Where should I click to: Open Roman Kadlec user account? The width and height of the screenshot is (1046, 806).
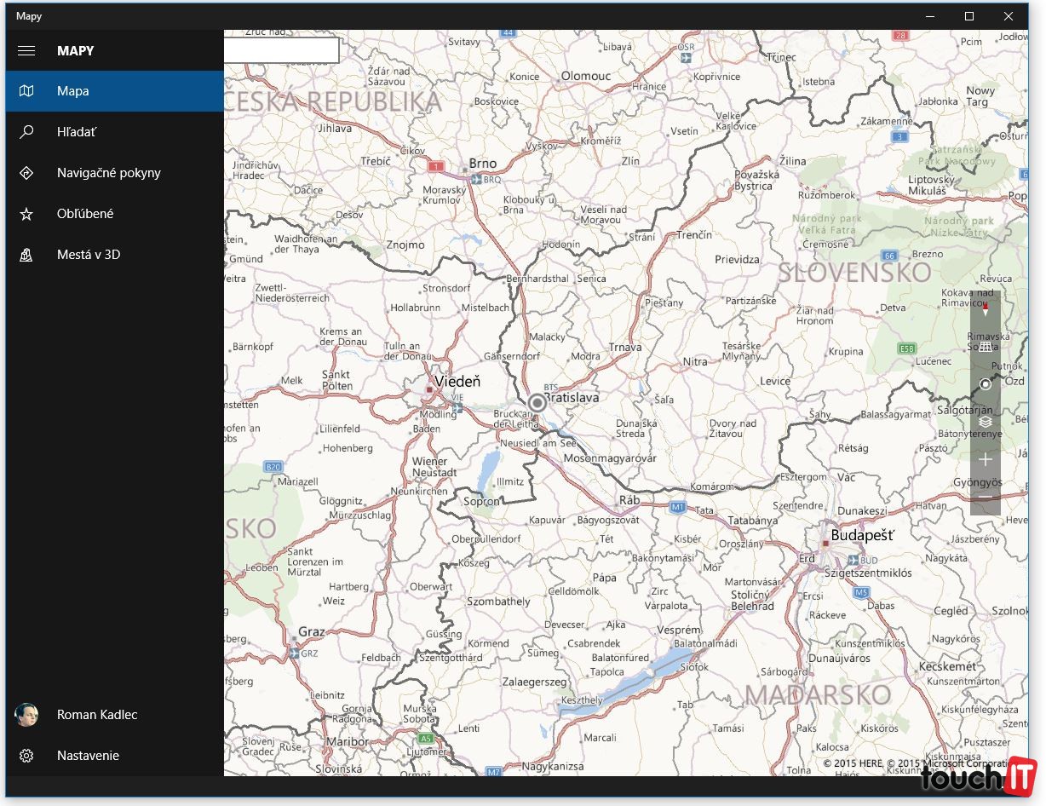coord(96,715)
